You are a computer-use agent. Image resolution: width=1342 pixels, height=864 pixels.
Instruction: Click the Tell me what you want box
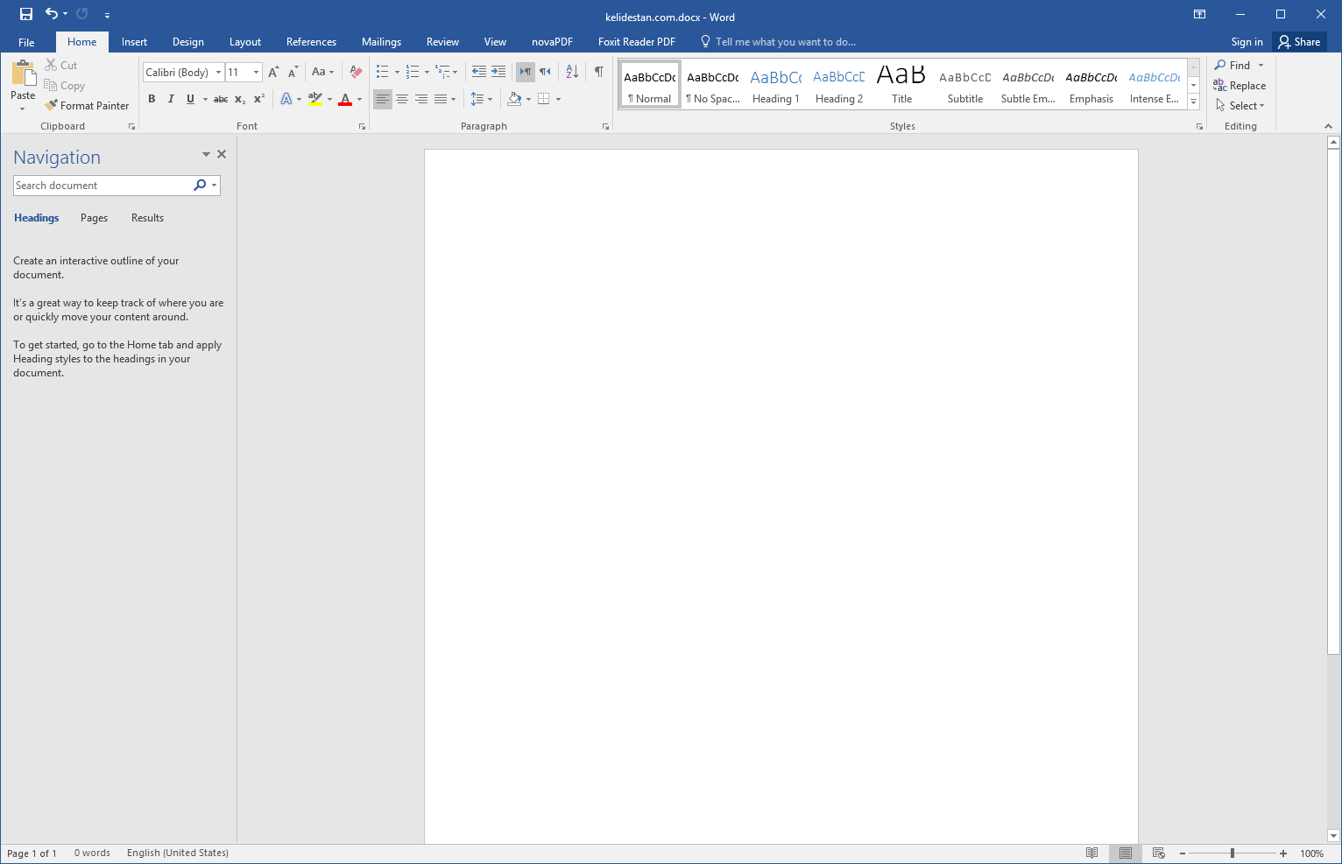(x=778, y=42)
